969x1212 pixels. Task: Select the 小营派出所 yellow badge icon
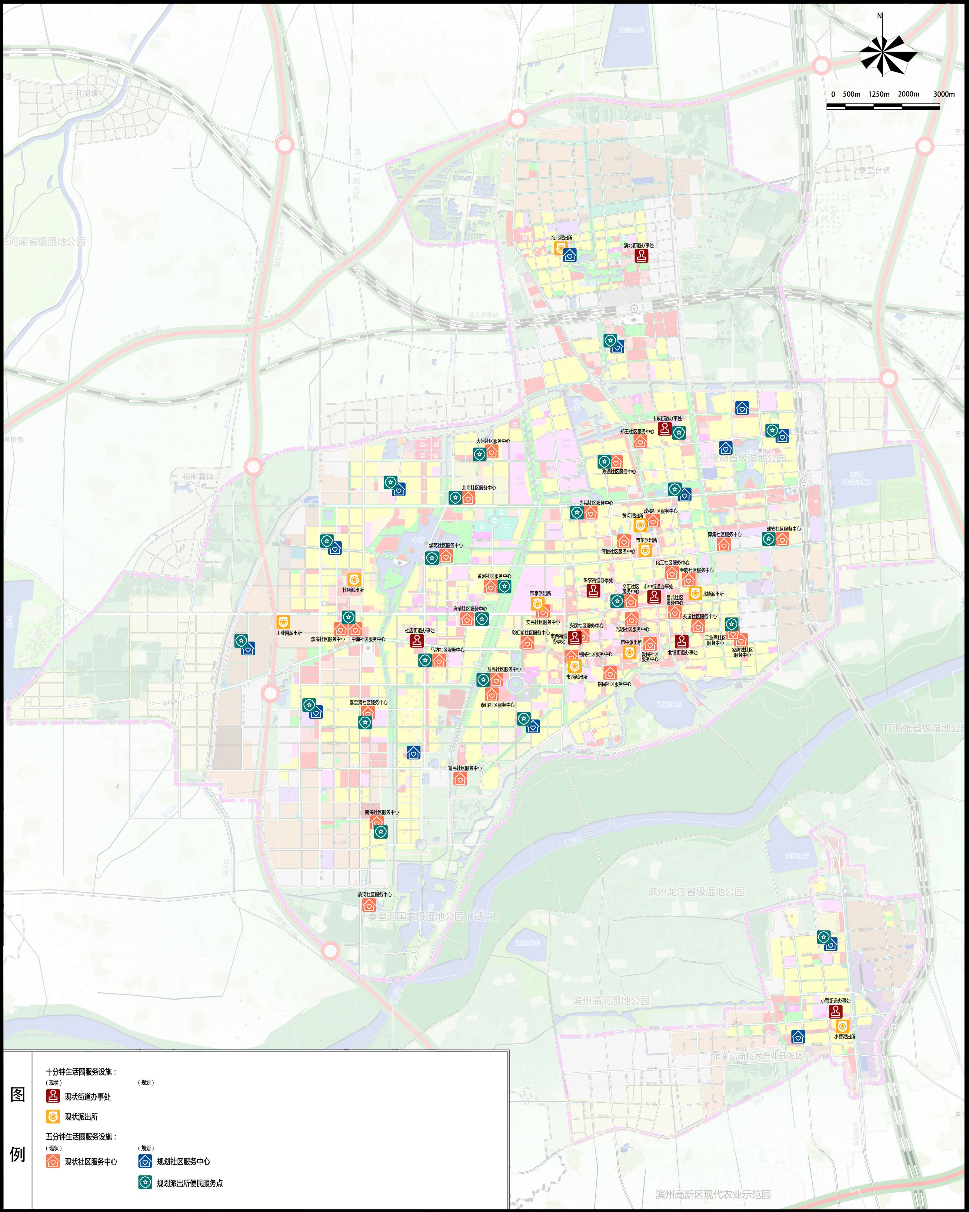pos(842,1026)
